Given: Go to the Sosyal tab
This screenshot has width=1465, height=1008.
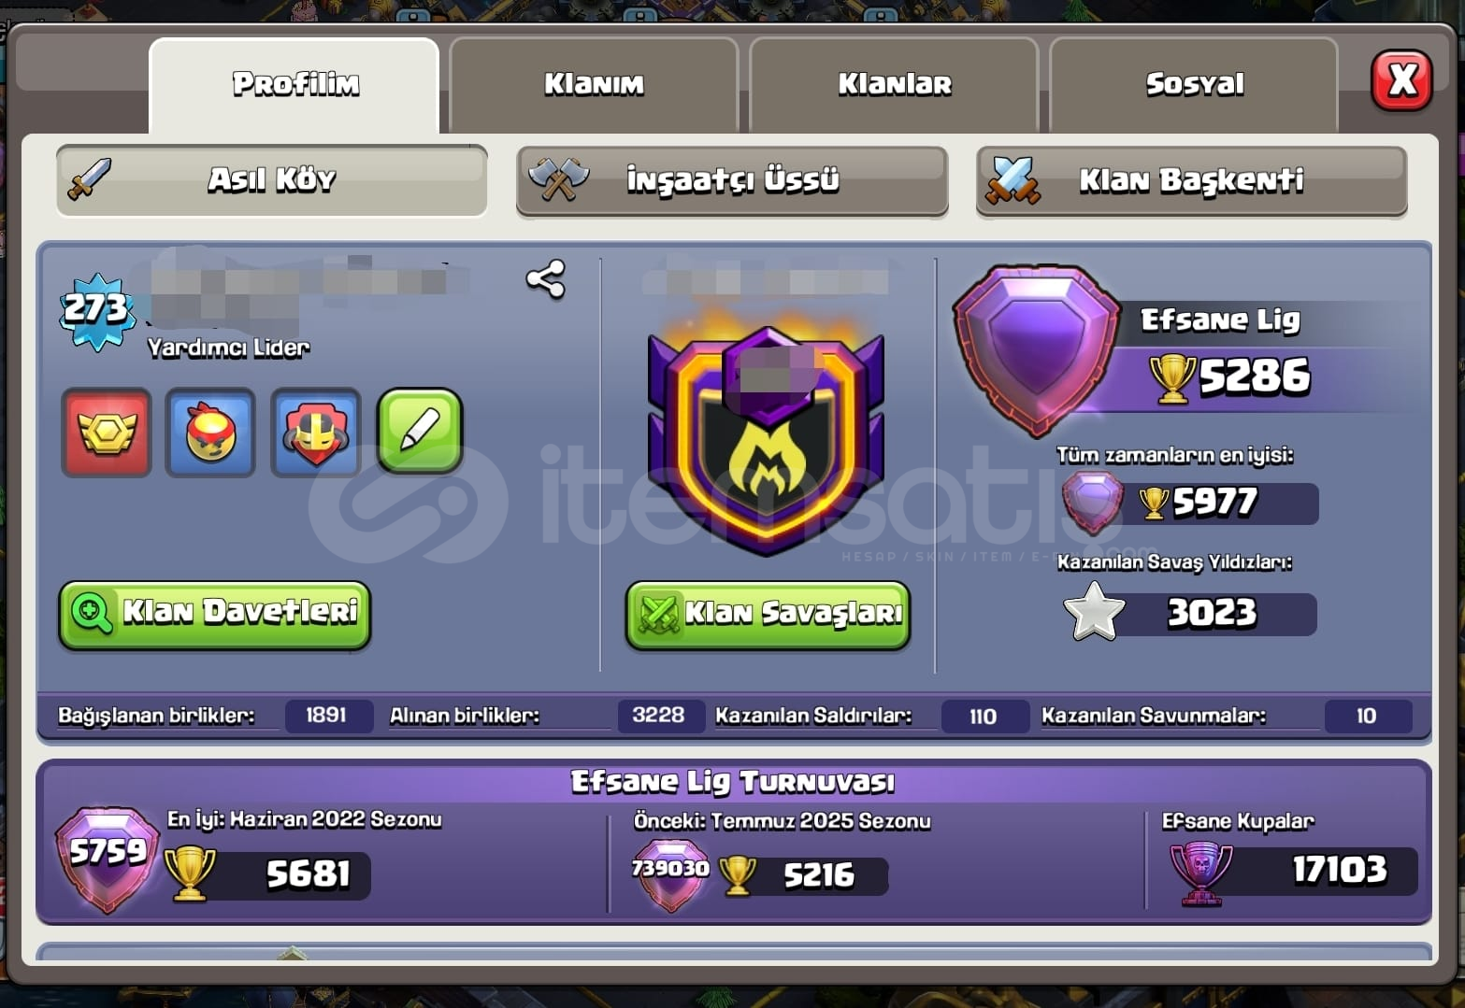Looking at the screenshot, I should tap(1194, 85).
